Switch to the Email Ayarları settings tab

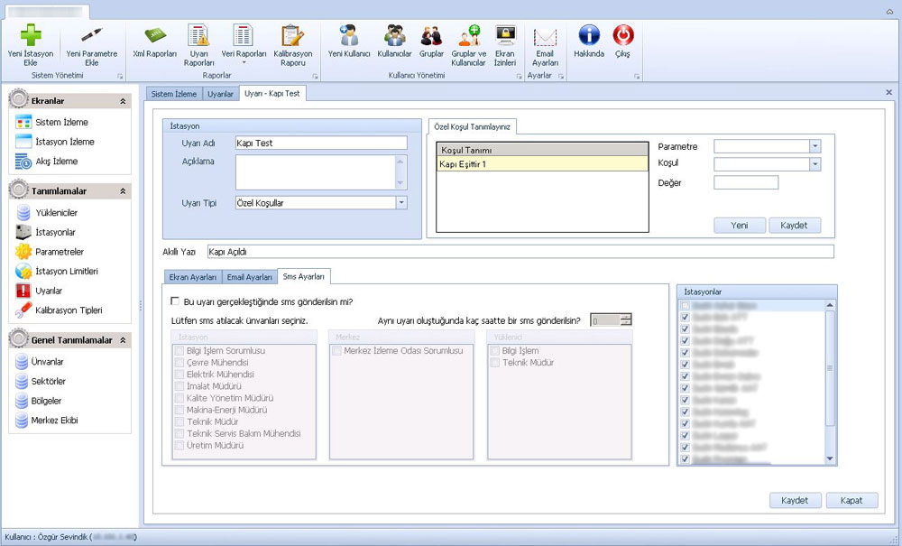[249, 277]
